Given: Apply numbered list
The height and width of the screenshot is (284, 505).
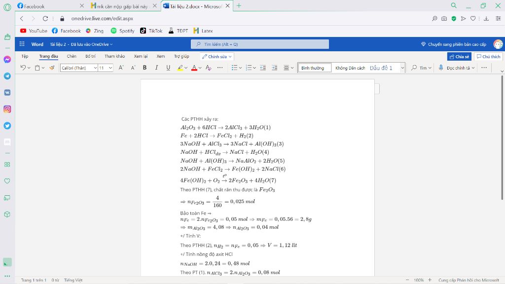Looking at the screenshot, I should 249,68.
